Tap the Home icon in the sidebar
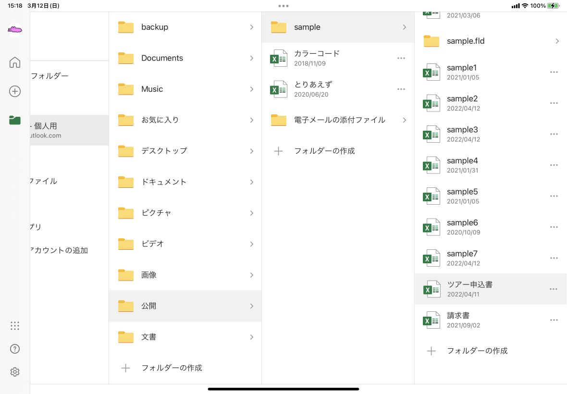The width and height of the screenshot is (567, 394). (15, 62)
